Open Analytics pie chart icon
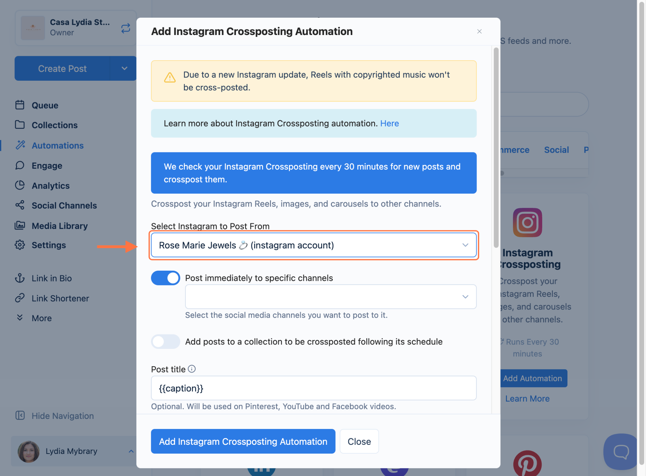The width and height of the screenshot is (646, 476). [20, 185]
